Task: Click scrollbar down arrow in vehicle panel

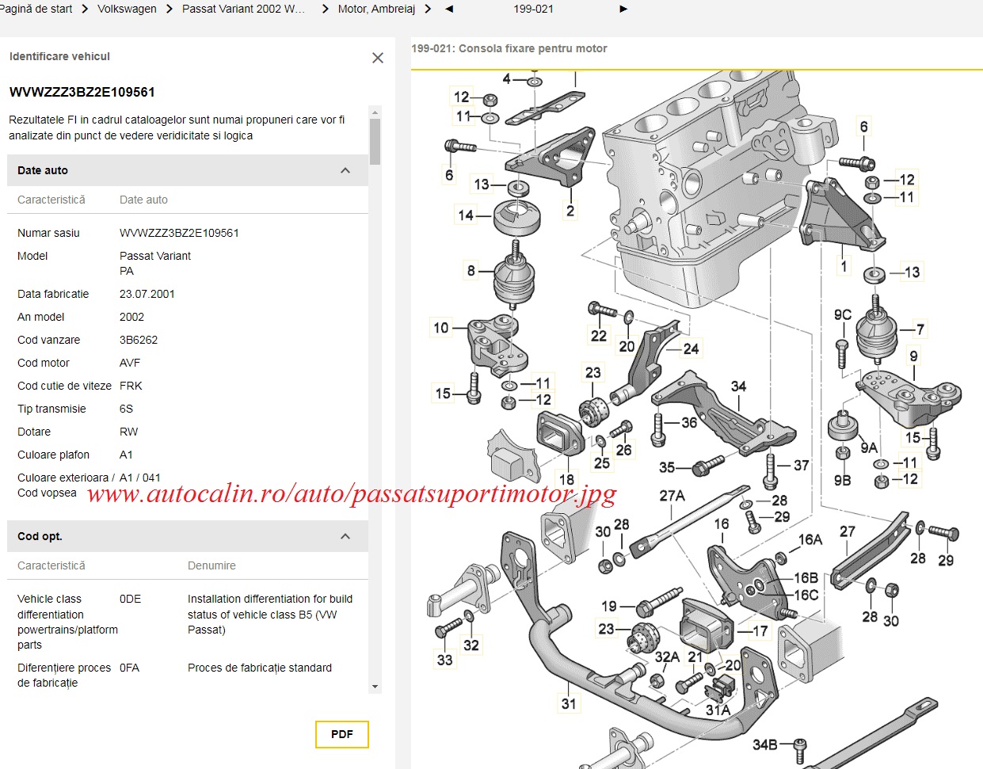Action: pyautogui.click(x=375, y=687)
